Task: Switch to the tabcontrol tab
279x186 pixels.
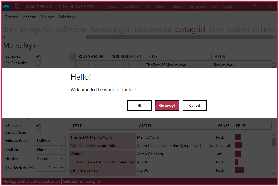Action: pos(153,29)
